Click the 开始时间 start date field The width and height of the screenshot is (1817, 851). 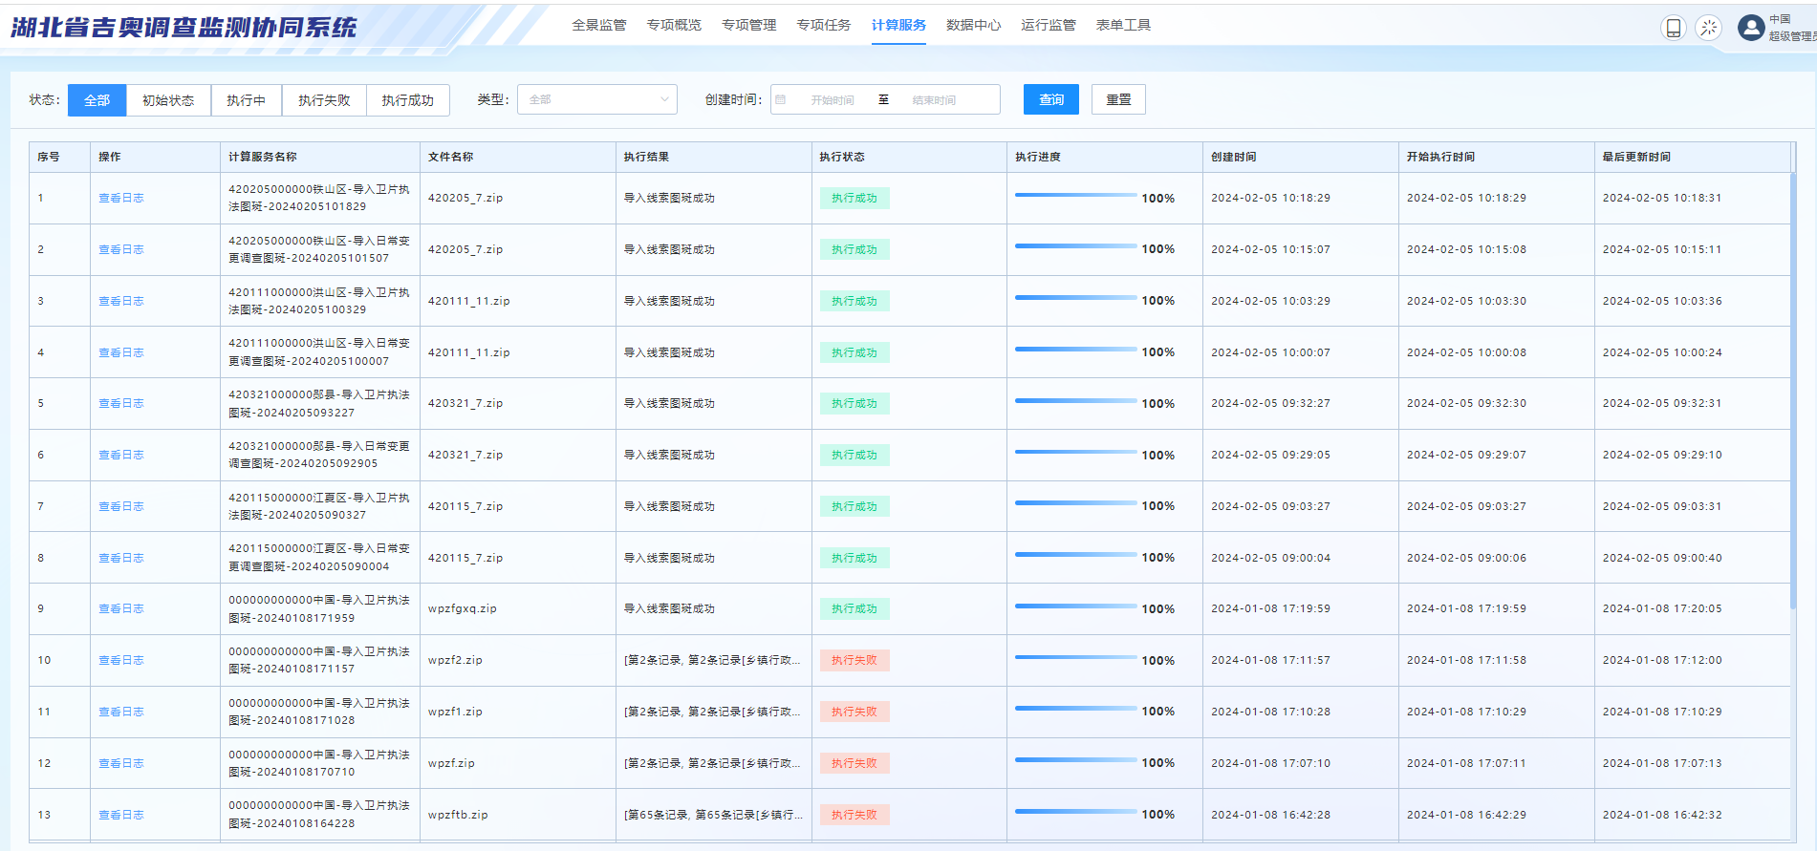click(833, 100)
